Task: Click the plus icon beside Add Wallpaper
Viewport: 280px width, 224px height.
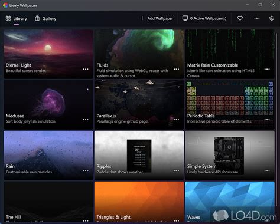Action: [x=142, y=18]
